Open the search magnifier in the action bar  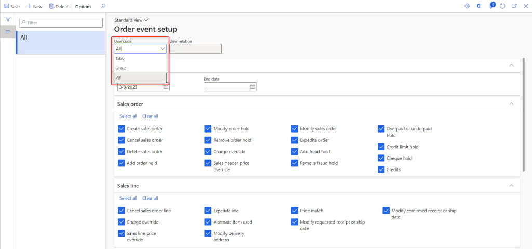103,7
